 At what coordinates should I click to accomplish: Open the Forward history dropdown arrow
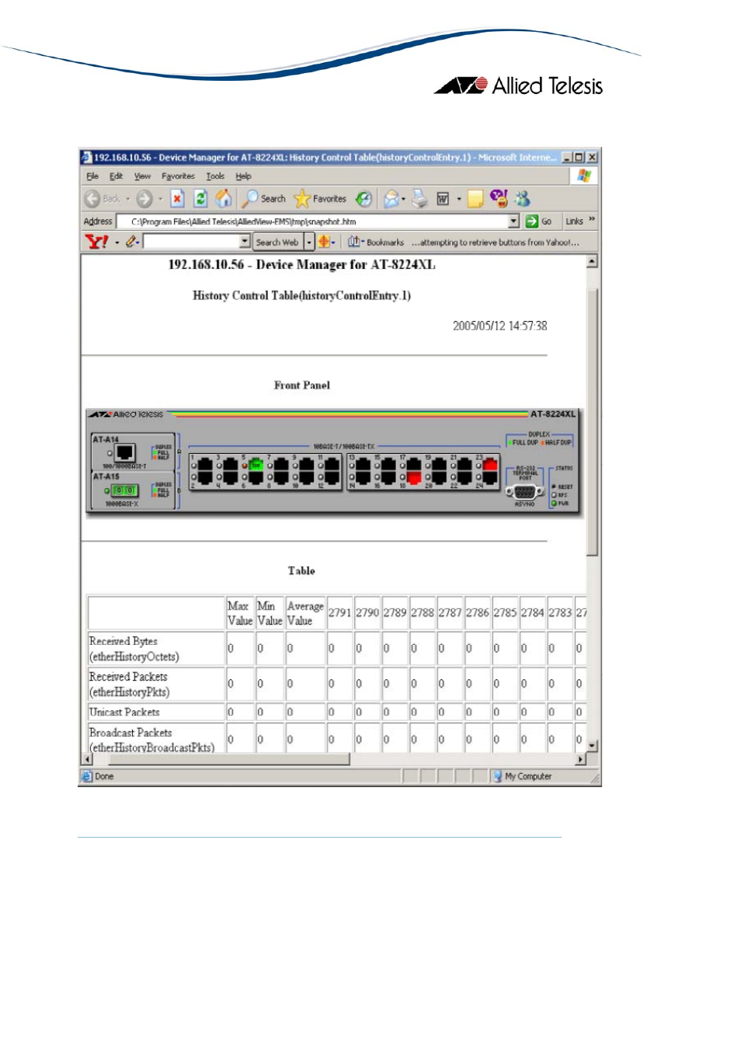pos(161,199)
